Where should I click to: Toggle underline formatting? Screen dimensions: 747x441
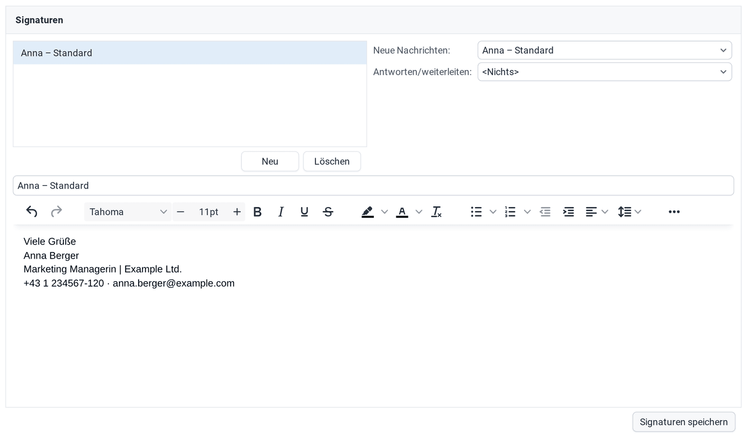pos(304,212)
